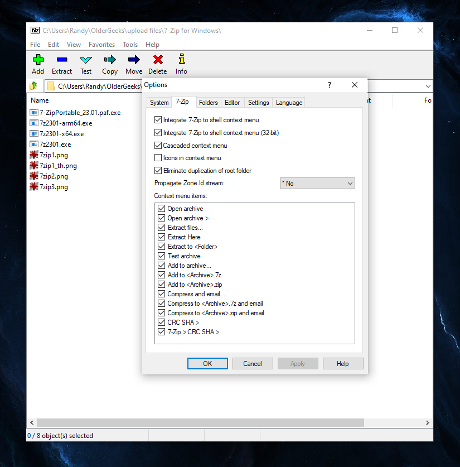Expand the address bar path dropdown arrow
Viewport: 460px width, 467px height.
tap(428, 86)
